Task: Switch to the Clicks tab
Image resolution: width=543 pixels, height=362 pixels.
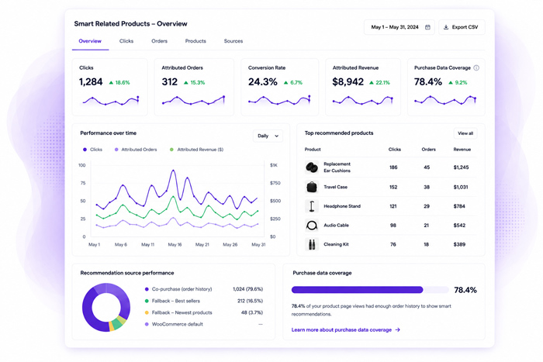Action: click(126, 41)
